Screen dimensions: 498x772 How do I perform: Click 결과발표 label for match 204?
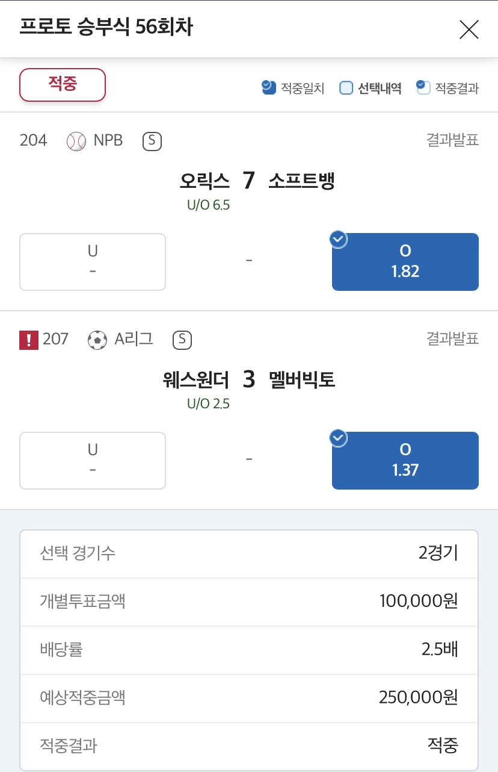click(452, 140)
